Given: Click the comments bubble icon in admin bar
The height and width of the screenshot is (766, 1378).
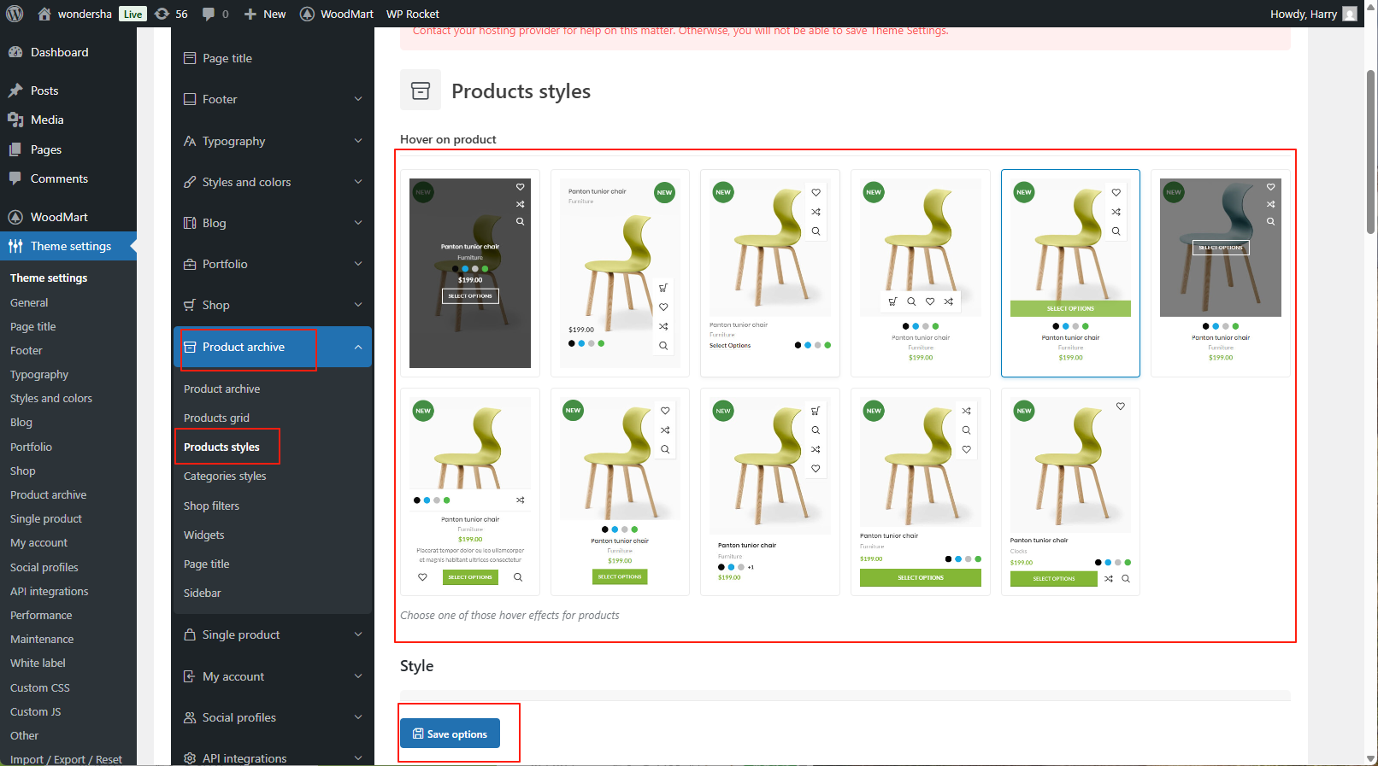Looking at the screenshot, I should 209,14.
